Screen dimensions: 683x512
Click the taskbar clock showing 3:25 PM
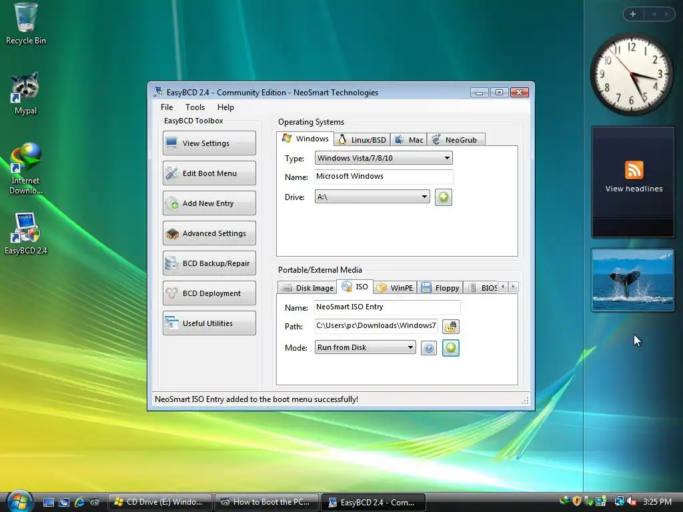coord(657,501)
